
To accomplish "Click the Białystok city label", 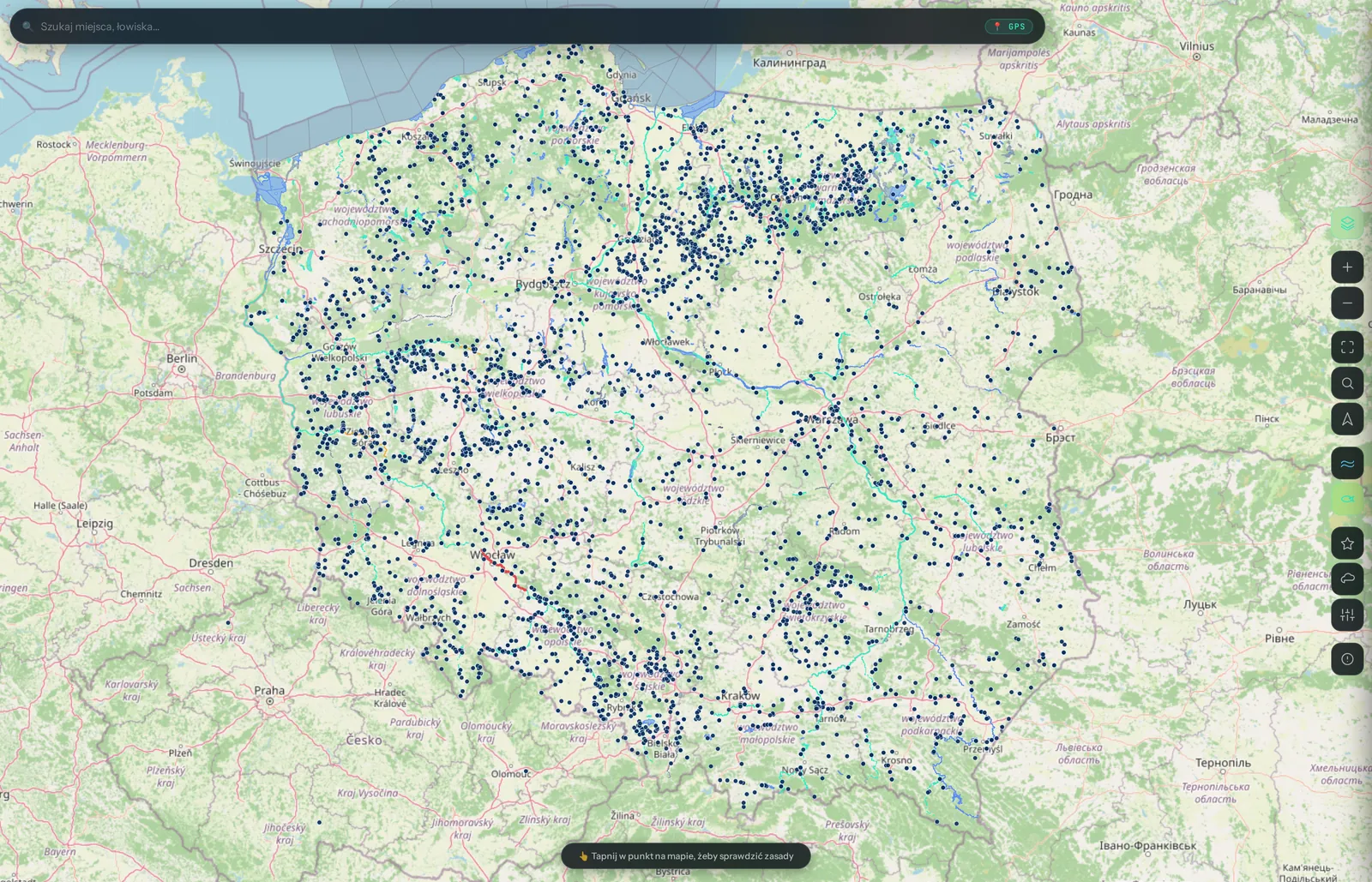I will pos(1015,291).
